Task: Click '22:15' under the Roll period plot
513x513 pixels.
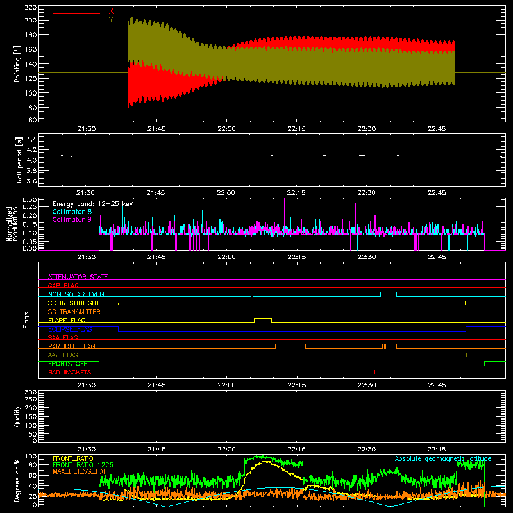Action: point(296,193)
